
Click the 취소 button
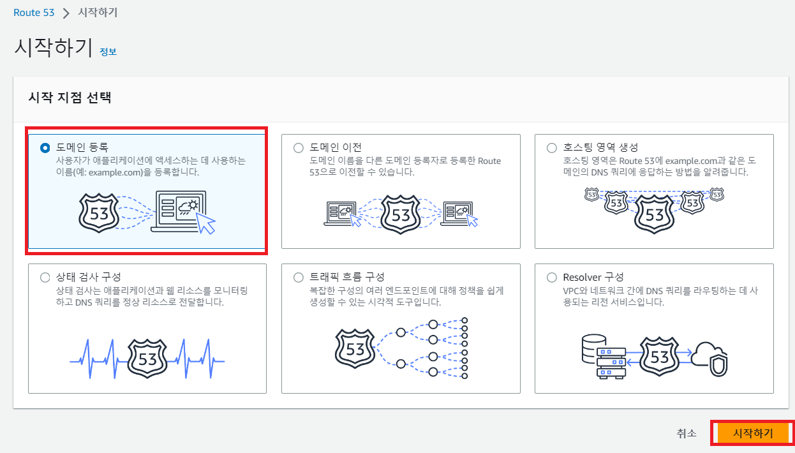coord(687,433)
